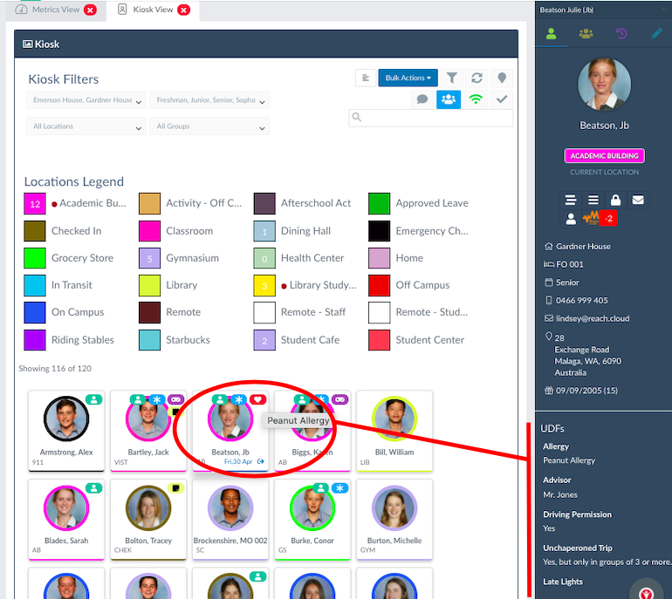This screenshot has width=672, height=599.
Task: Click the envelope email icon in side panel
Action: [638, 200]
